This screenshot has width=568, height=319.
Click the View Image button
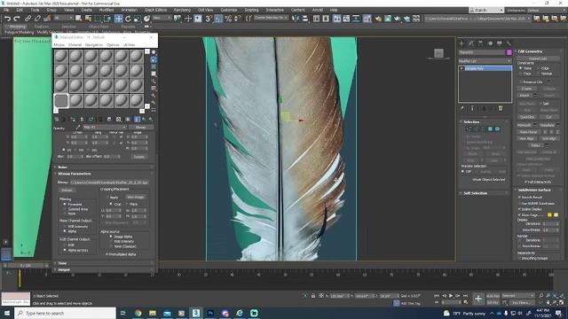pyautogui.click(x=136, y=197)
